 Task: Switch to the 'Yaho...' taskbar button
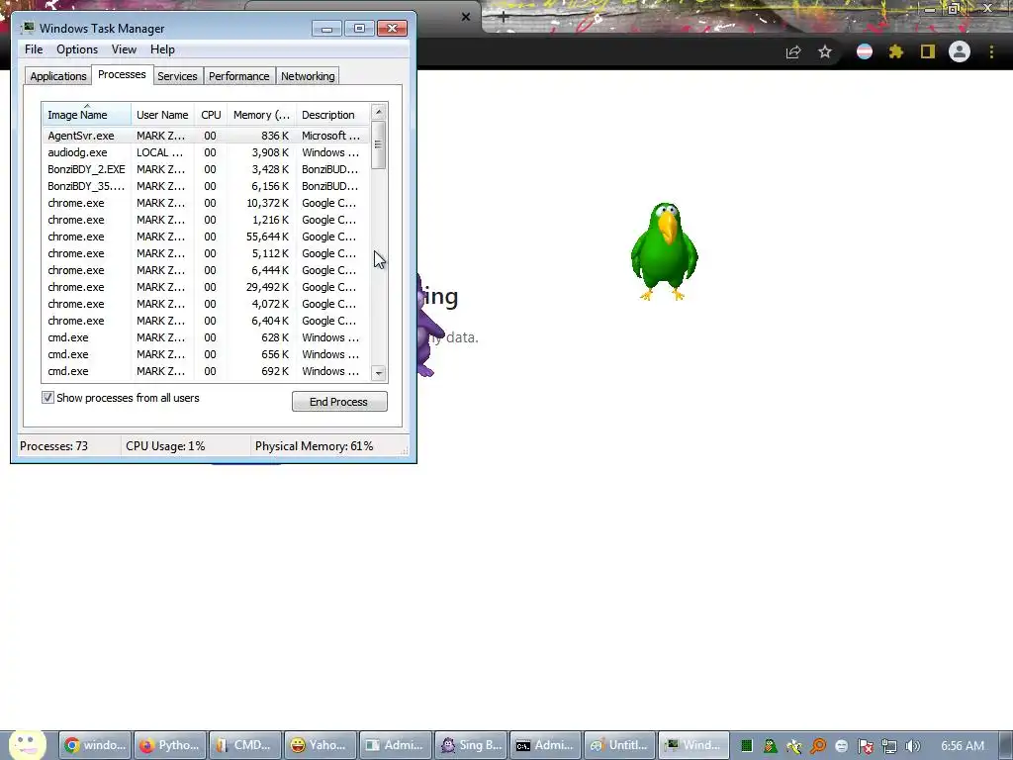(x=321, y=745)
